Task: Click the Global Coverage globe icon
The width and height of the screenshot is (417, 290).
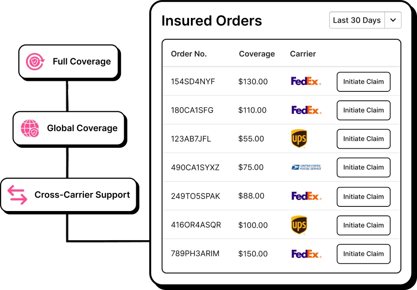Action: pyautogui.click(x=30, y=128)
